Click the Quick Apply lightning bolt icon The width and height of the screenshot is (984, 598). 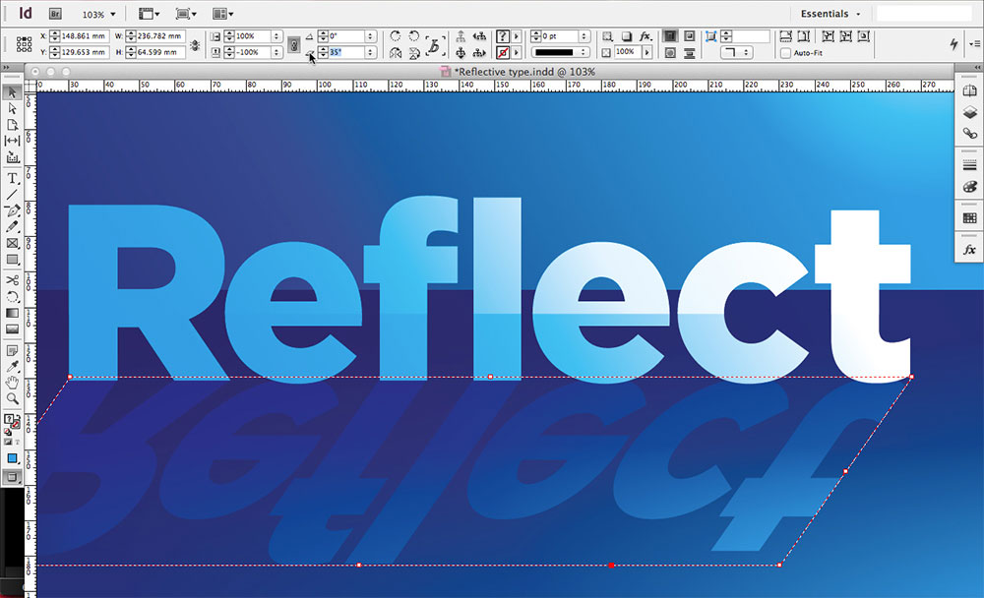pyautogui.click(x=953, y=43)
